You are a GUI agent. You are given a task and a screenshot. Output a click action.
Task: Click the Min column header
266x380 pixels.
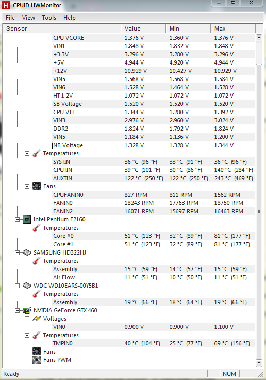(188, 28)
